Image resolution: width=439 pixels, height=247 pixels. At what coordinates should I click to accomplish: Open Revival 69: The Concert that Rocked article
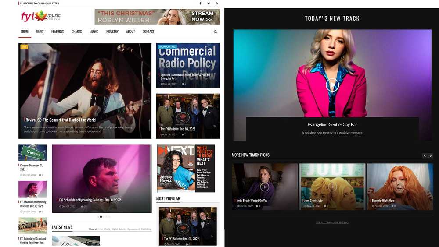coord(61,120)
